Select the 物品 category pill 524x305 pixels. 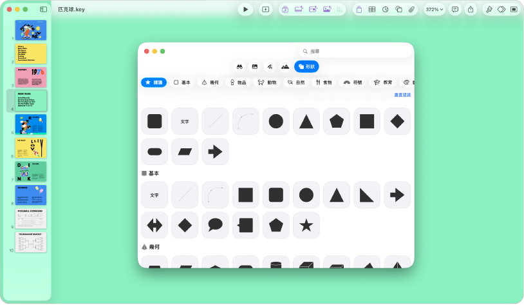coord(238,83)
